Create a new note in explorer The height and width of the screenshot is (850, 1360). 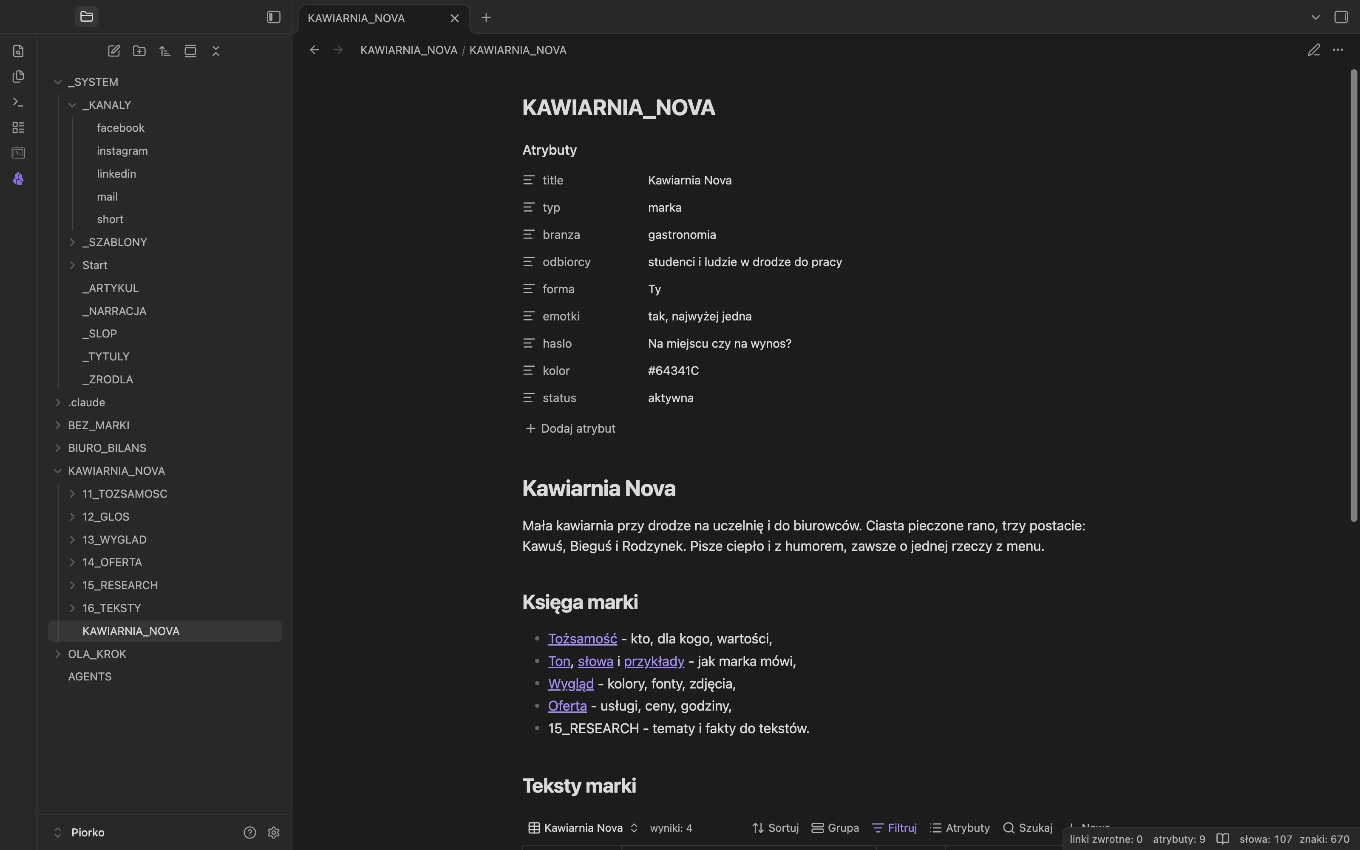coord(114,51)
